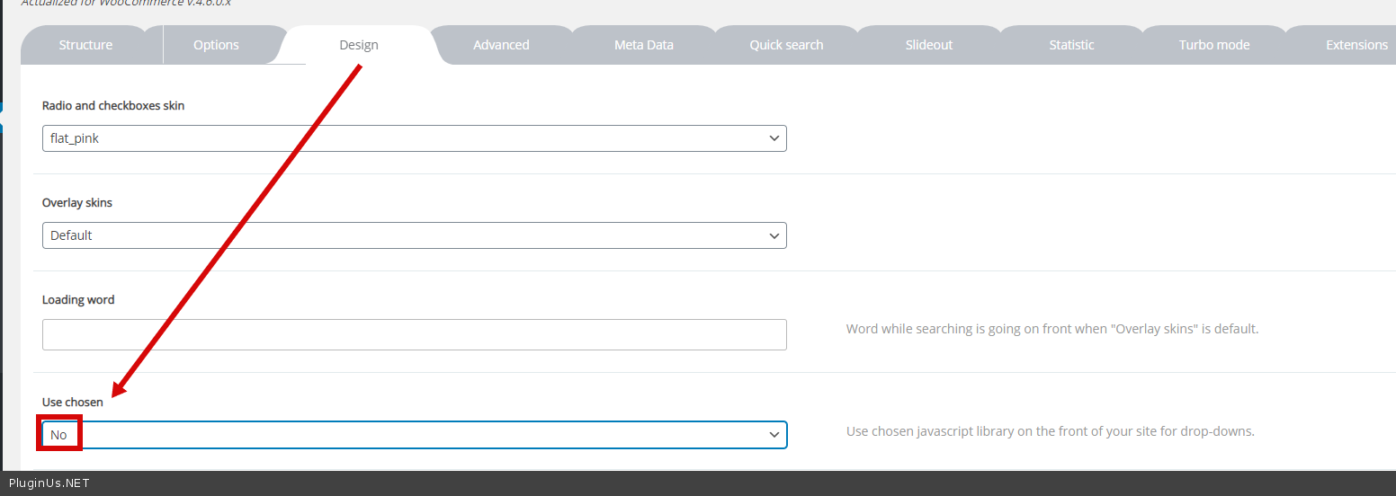
Task: Go to the Advanced tab
Action: [501, 45]
